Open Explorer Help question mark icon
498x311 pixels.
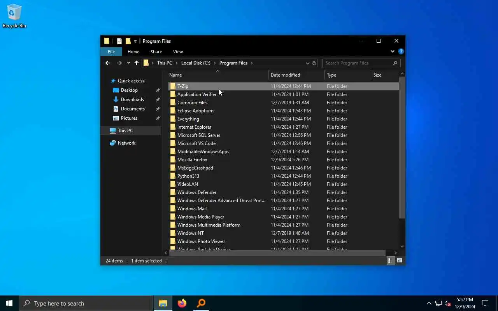401,51
